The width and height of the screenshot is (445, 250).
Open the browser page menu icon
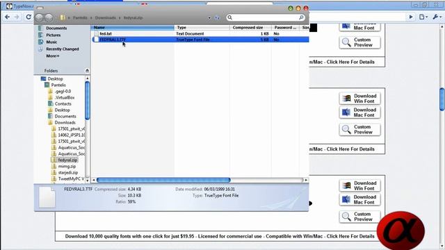(x=423, y=17)
